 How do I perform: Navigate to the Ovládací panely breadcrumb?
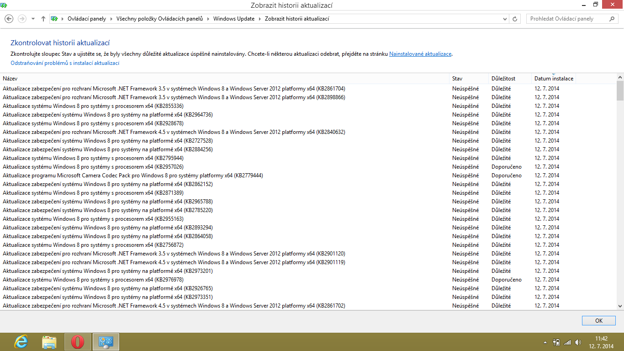pyautogui.click(x=87, y=19)
